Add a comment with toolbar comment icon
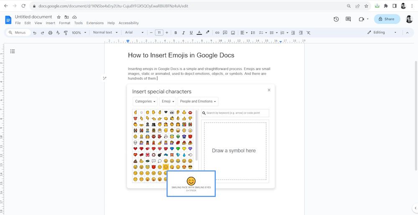This screenshot has height=215, width=418. [x=225, y=33]
